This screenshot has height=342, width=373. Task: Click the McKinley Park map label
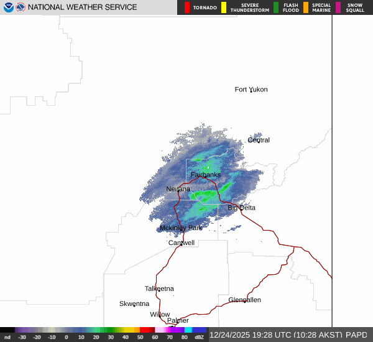coord(181,228)
